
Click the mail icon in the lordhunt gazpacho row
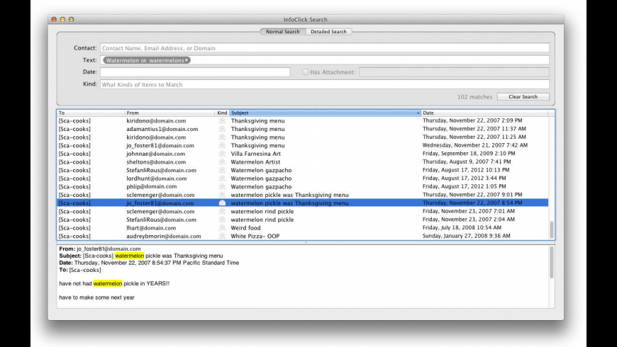coord(222,178)
